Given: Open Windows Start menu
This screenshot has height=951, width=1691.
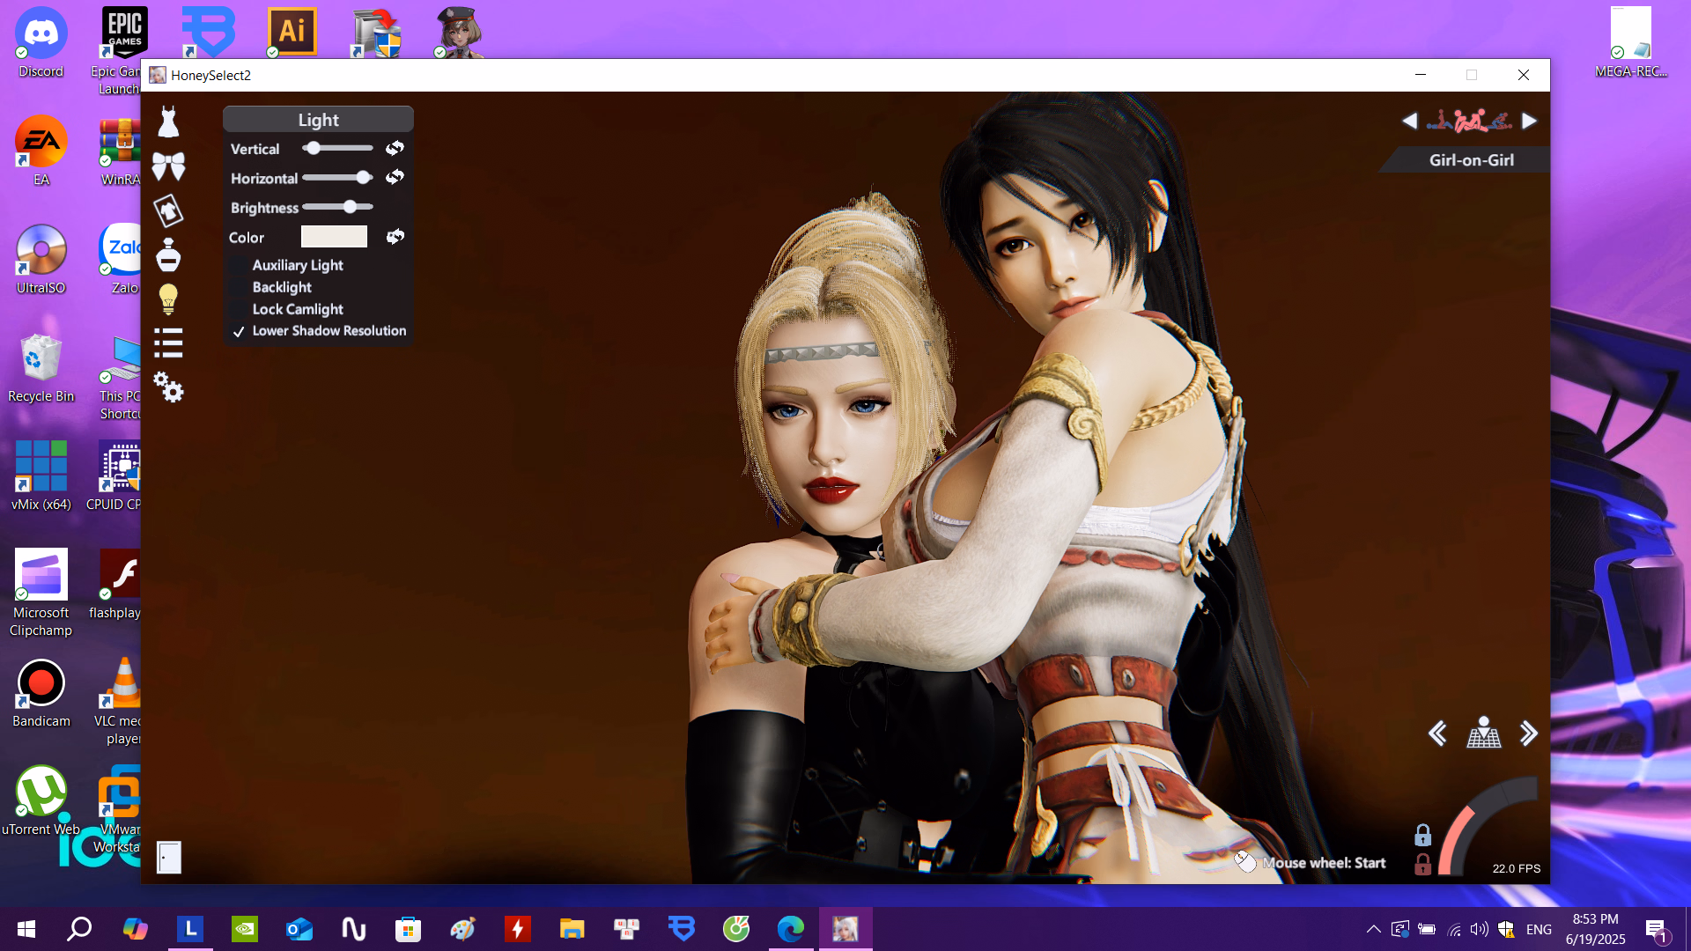Looking at the screenshot, I should point(26,929).
